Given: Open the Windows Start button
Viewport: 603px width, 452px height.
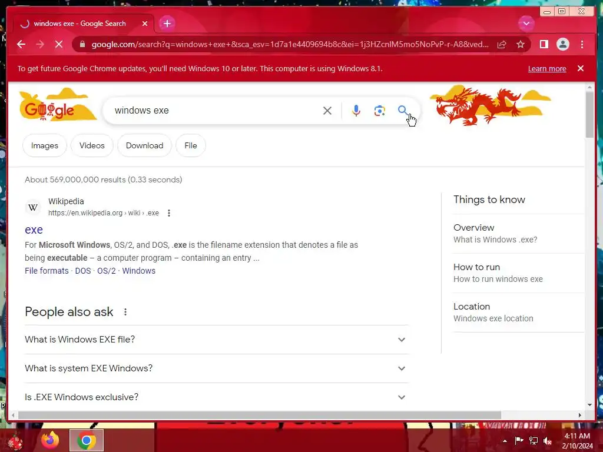Looking at the screenshot, I should pos(15,440).
